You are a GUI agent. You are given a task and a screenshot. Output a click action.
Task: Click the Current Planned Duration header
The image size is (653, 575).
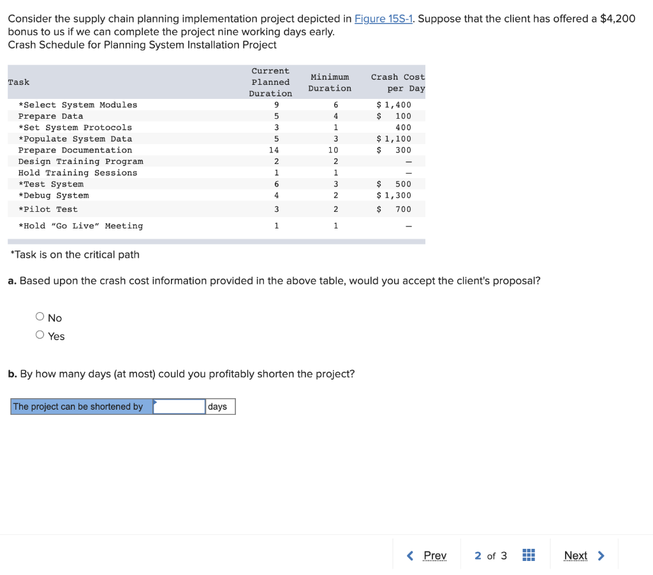(x=270, y=82)
